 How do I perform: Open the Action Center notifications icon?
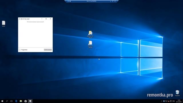(x=171, y=101)
